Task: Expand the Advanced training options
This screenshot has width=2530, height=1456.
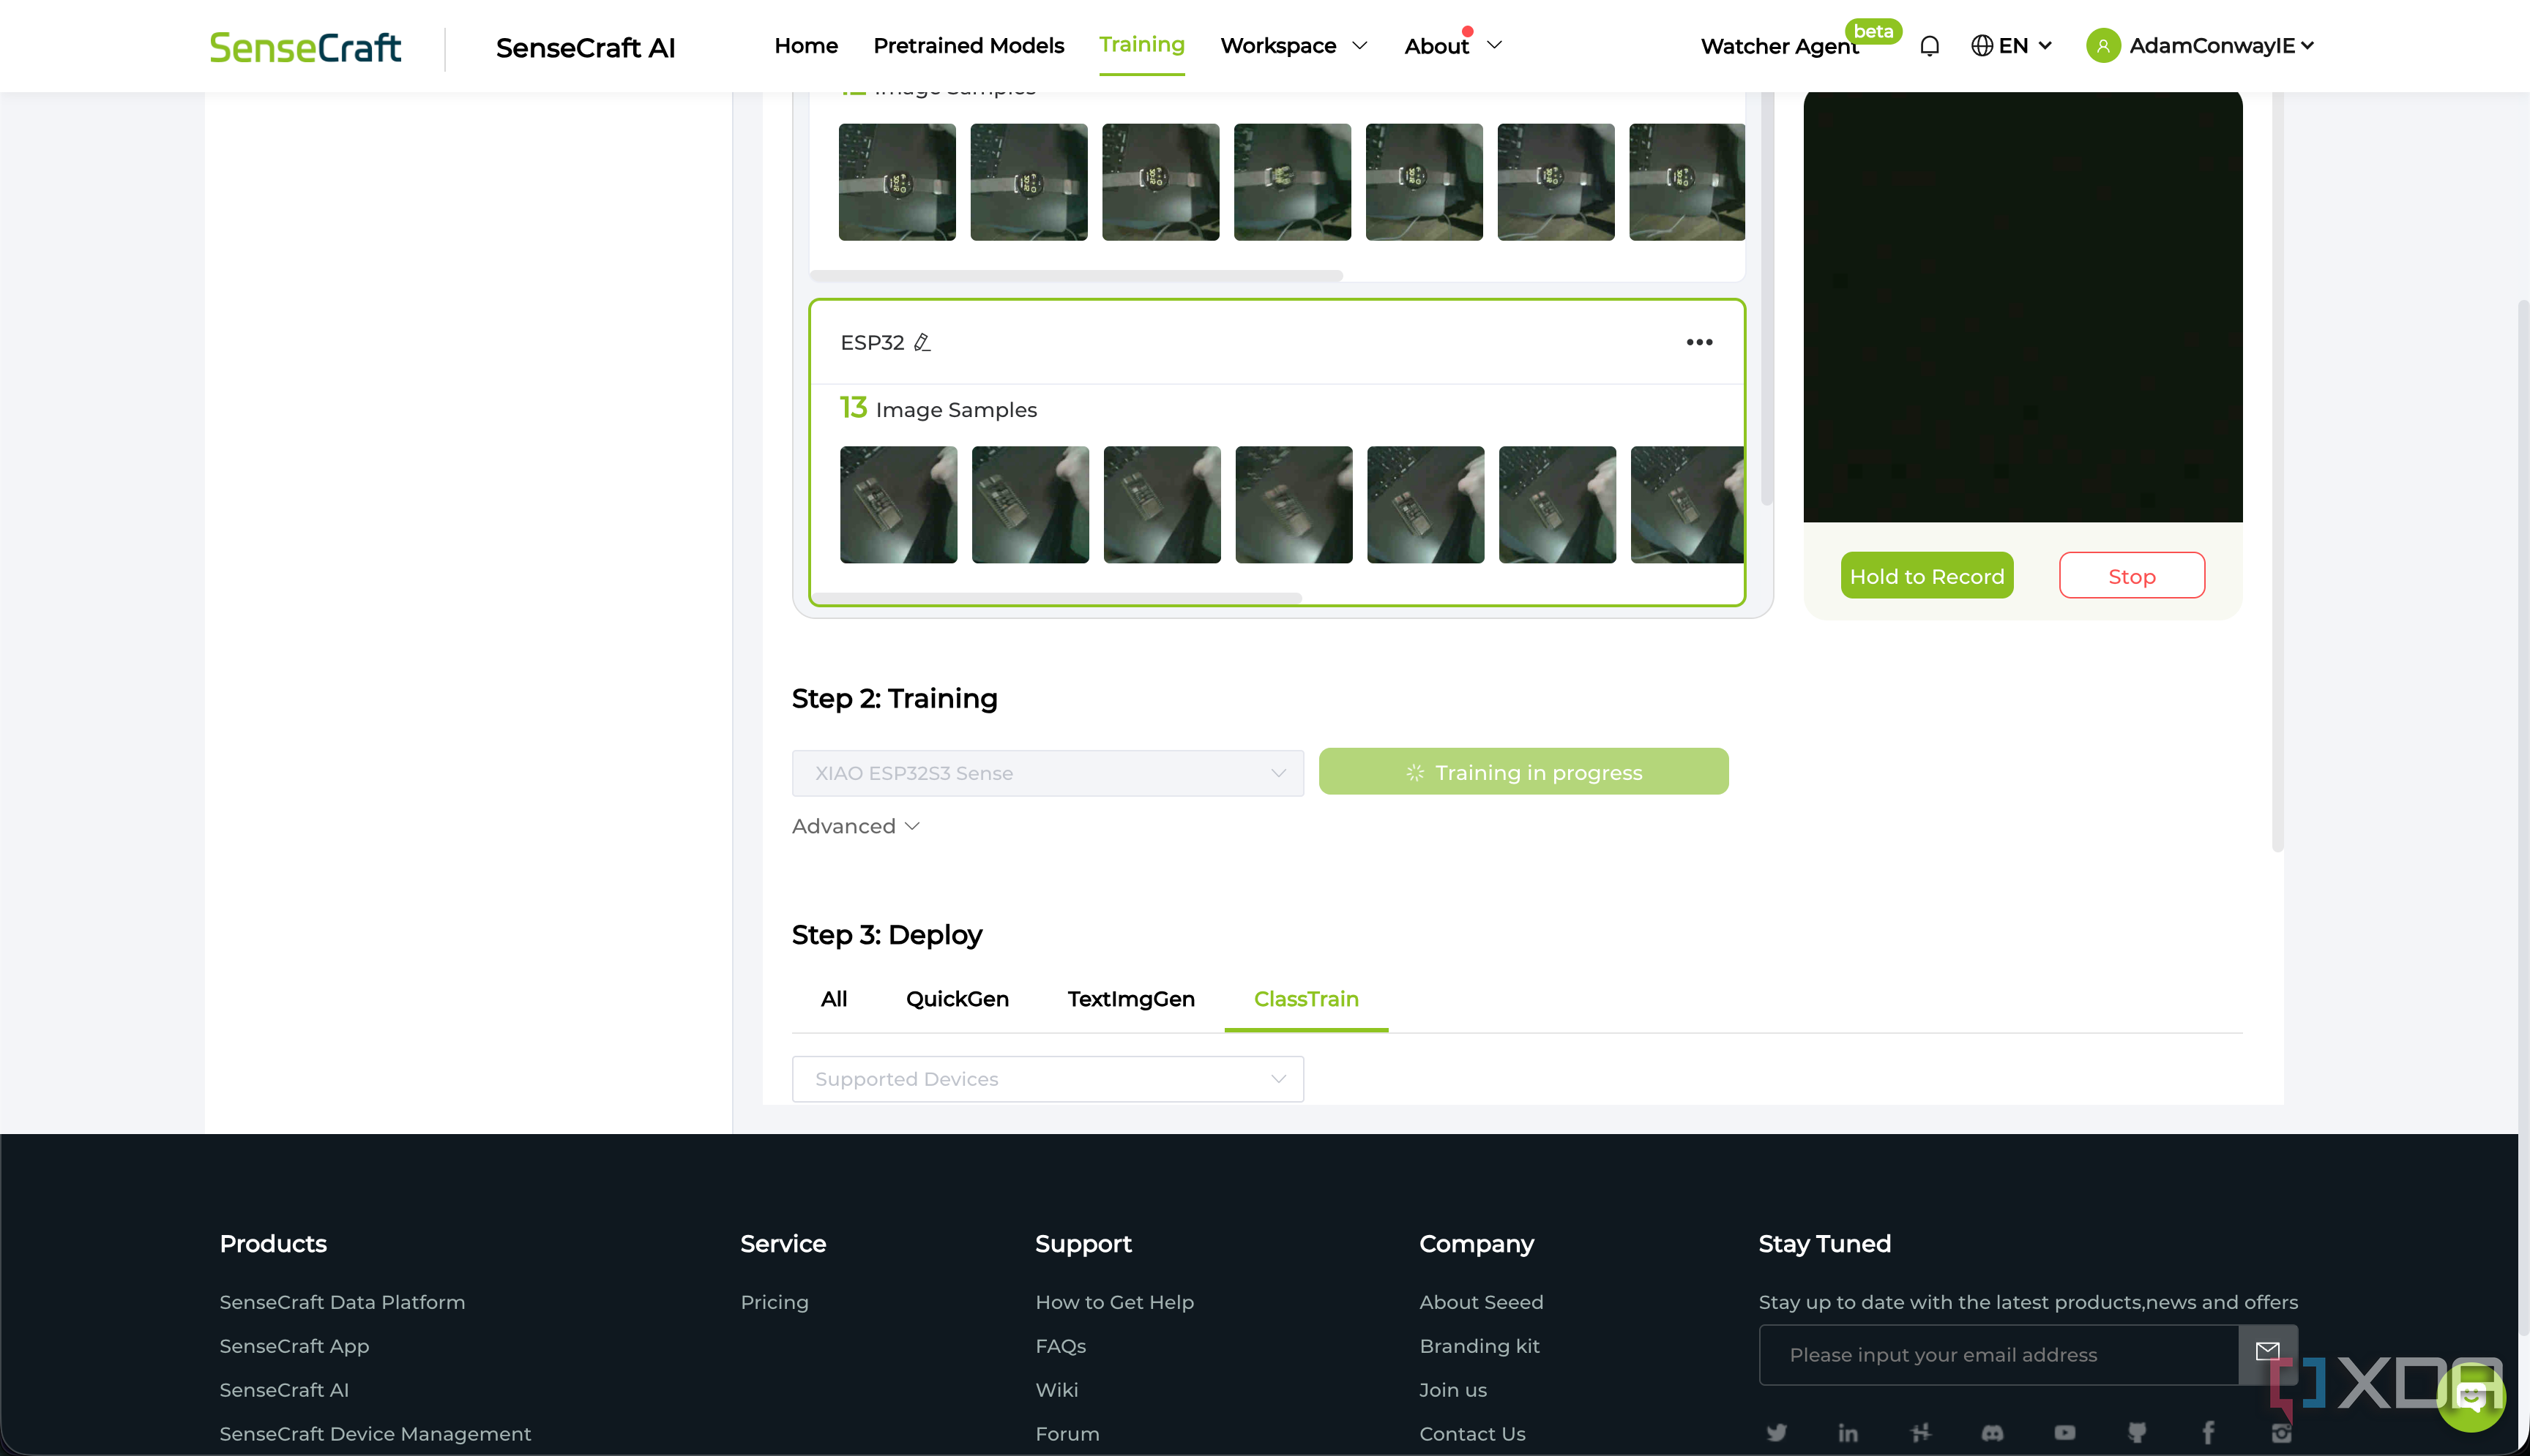Action: [x=855, y=826]
